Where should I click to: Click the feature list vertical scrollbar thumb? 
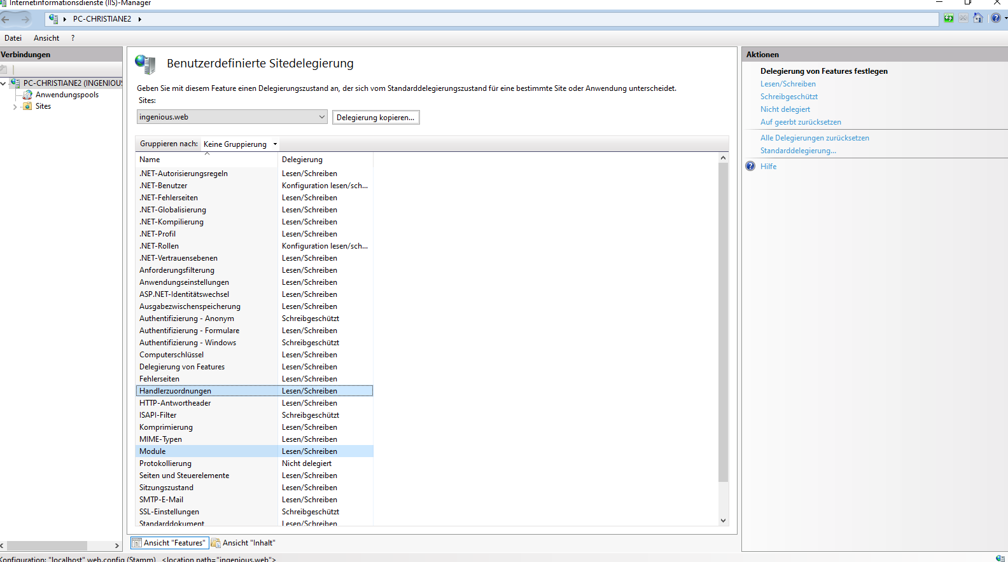point(723,322)
